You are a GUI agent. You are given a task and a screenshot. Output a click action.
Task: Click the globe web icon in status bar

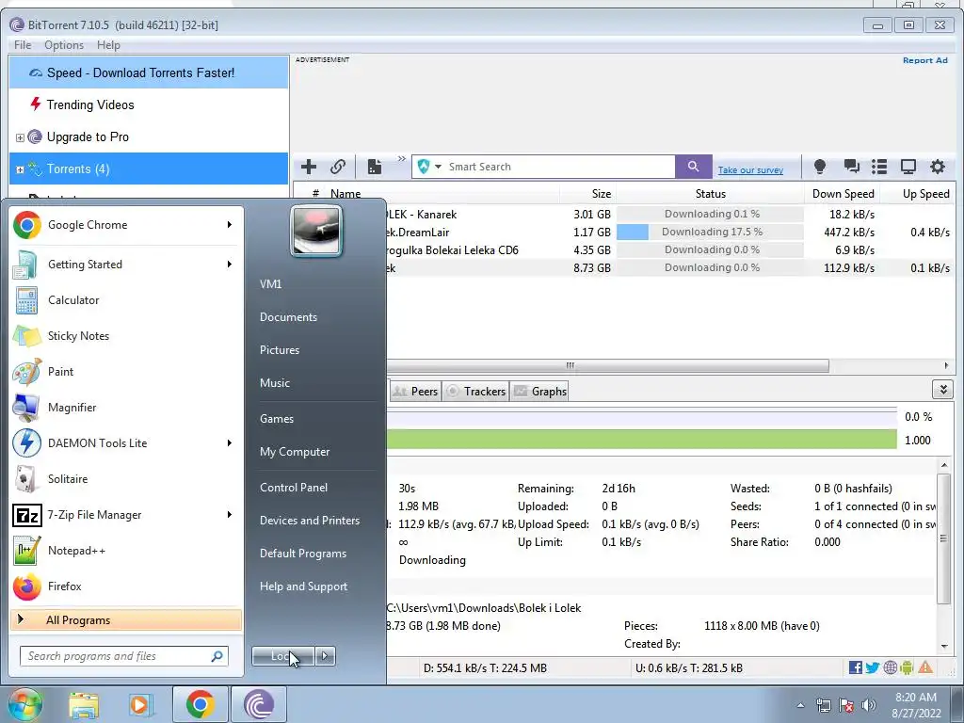pos(890,667)
